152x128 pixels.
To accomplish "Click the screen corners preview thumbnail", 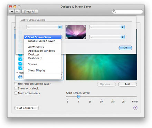I will tap(76, 32).
